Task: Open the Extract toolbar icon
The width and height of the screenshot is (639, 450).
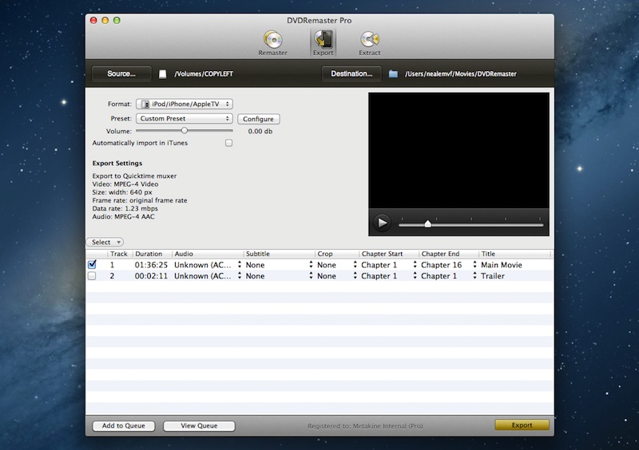Action: 369,41
